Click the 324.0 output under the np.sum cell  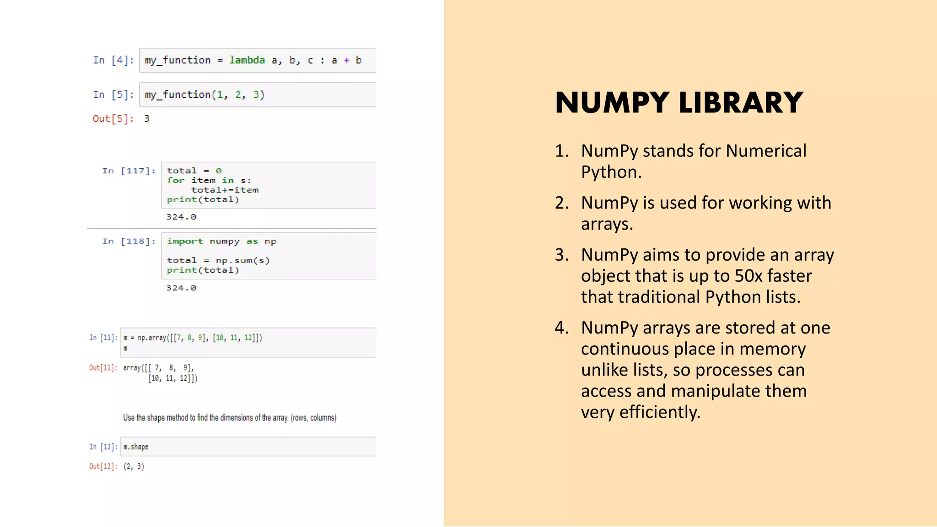(x=181, y=288)
